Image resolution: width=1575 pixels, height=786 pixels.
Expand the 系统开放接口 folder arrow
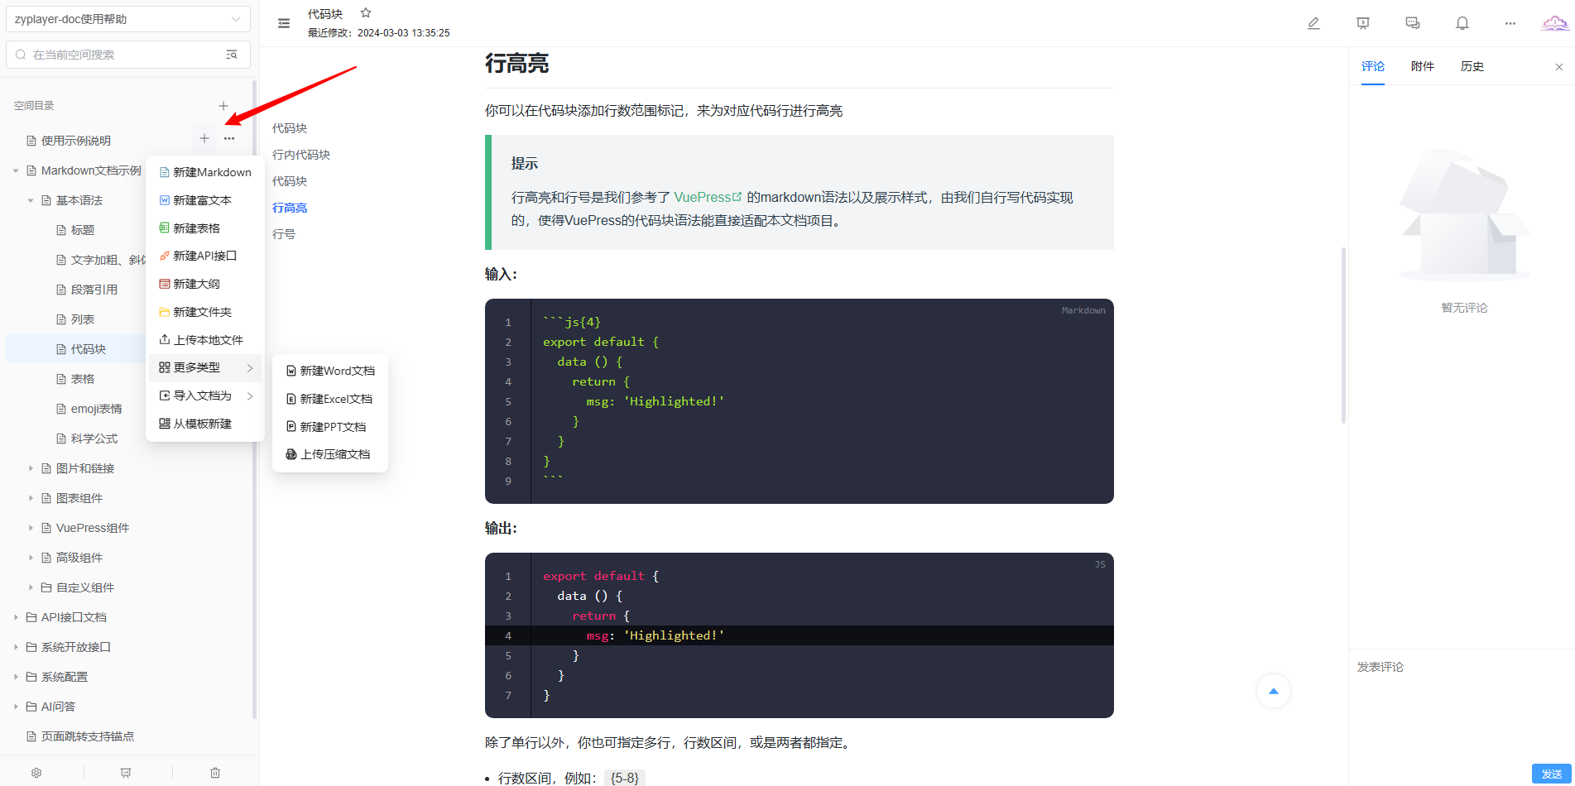(16, 647)
